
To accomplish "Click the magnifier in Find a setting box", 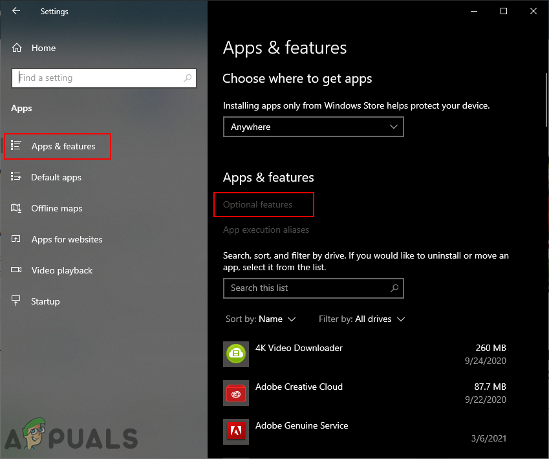I will tap(188, 78).
